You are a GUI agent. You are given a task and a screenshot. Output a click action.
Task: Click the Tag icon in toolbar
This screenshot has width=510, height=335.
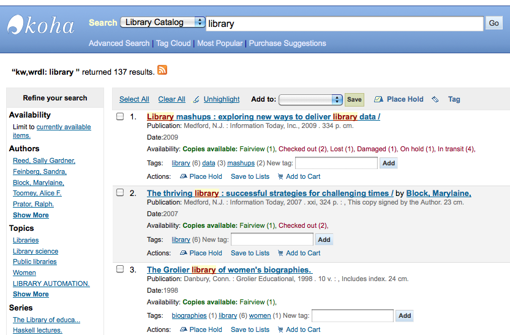coord(435,99)
